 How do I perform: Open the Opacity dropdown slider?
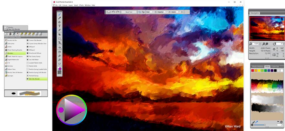tap(169, 12)
